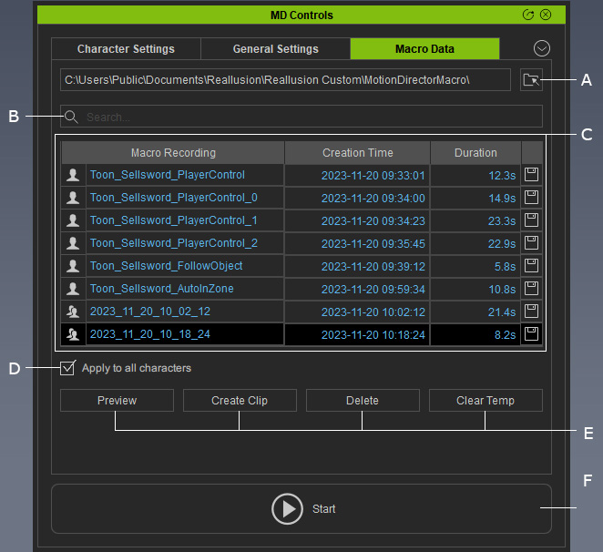
Task: Start playback with the Start button
Action: point(301,508)
